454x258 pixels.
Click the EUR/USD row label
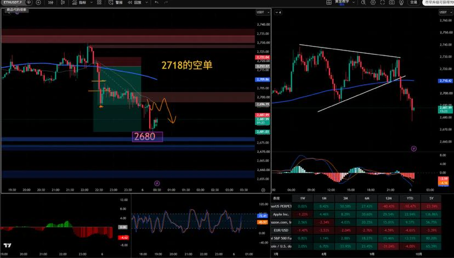pyautogui.click(x=281, y=230)
